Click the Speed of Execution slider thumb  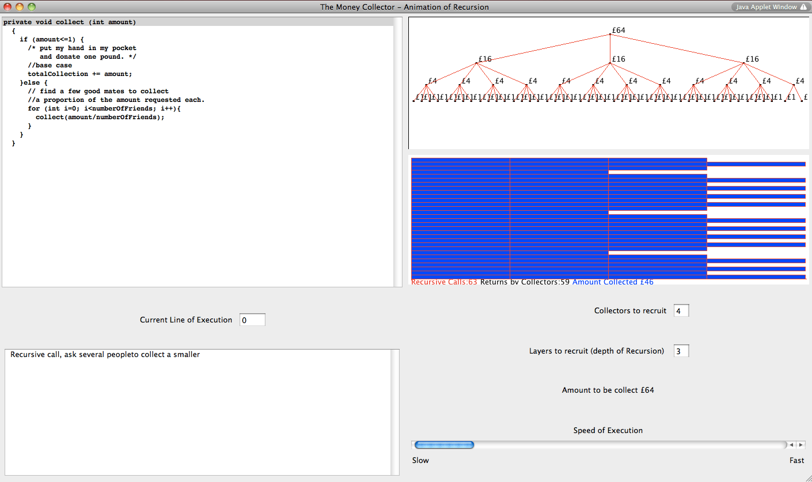pos(444,445)
